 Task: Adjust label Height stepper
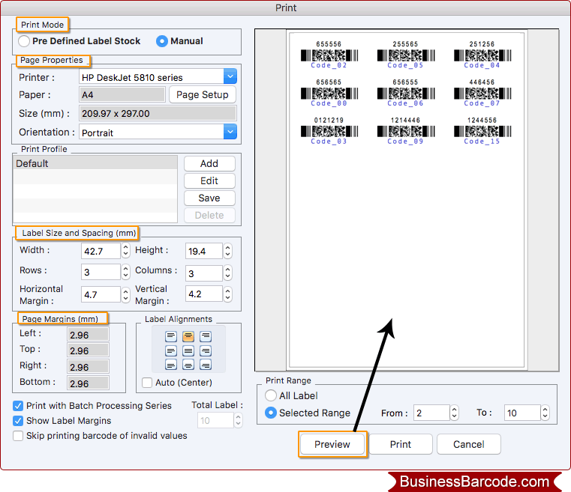click(x=227, y=251)
